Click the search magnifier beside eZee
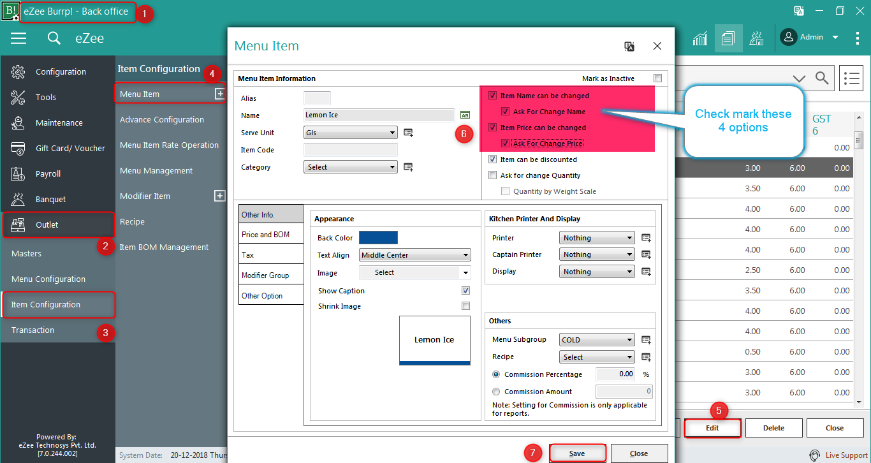The image size is (871, 463). [54, 38]
